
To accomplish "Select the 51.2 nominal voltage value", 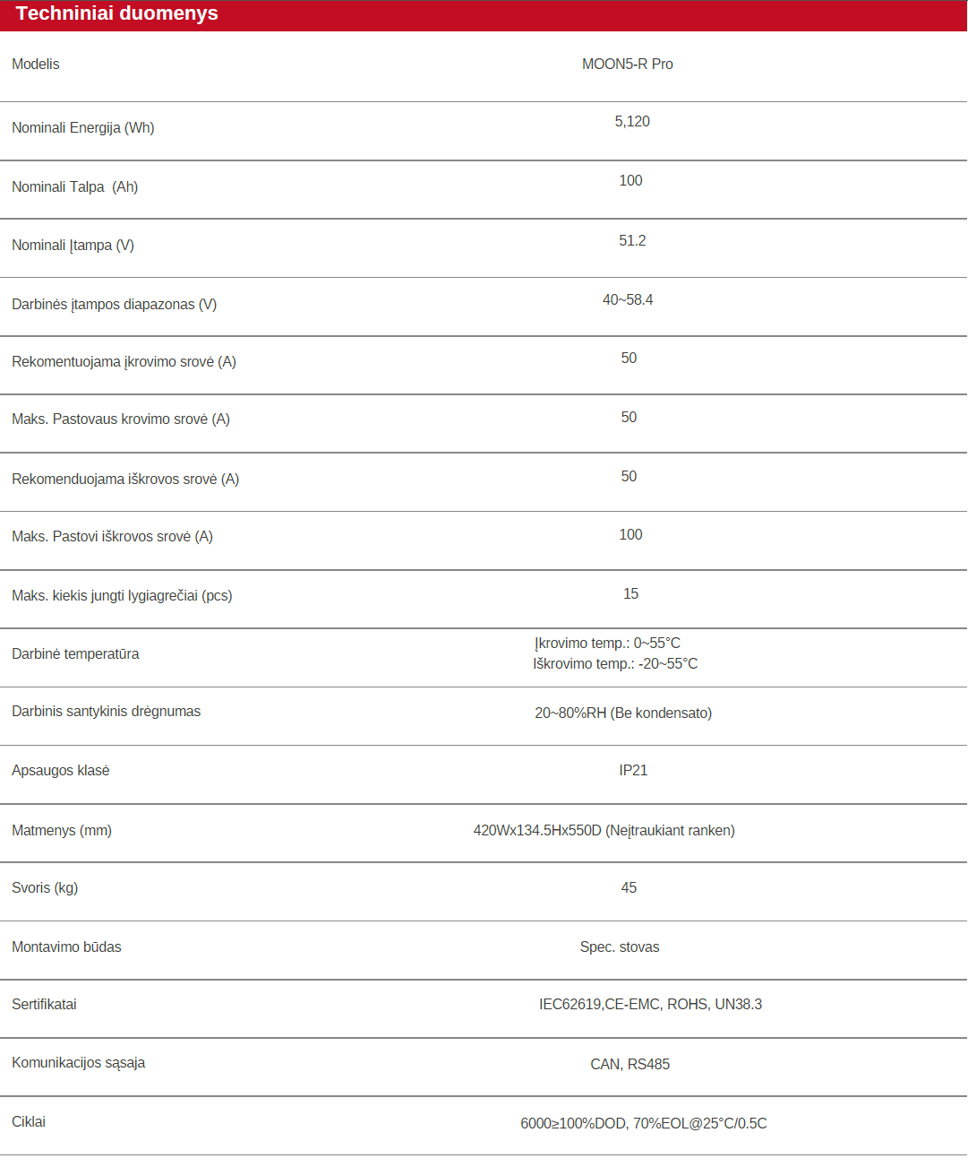I will coord(632,241).
